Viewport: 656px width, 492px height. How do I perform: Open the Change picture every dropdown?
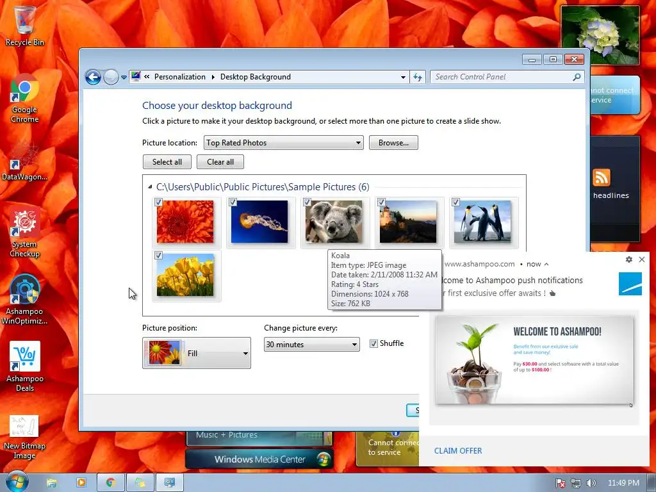(x=312, y=344)
